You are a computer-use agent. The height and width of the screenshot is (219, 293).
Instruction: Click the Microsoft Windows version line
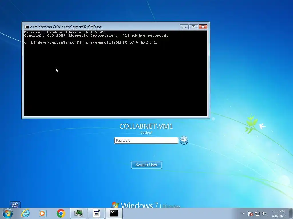click(66, 32)
